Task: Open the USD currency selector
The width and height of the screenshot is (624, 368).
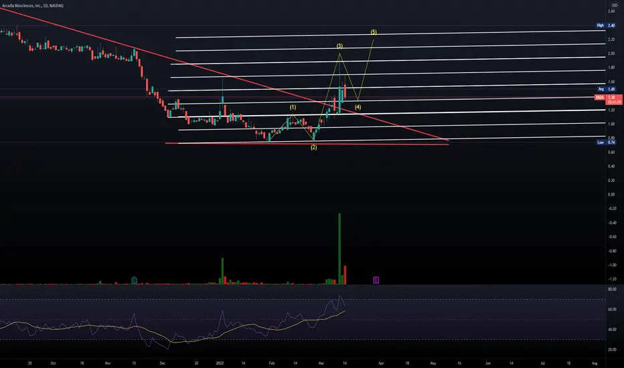Action: coord(615,5)
